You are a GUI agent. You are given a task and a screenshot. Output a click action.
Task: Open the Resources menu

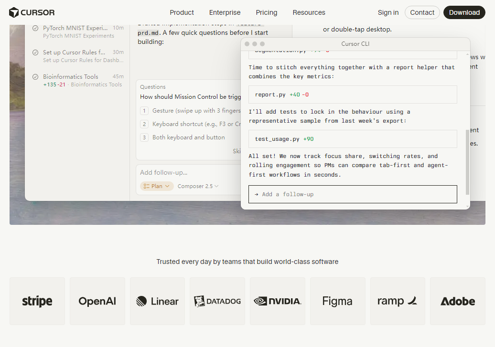pos(309,12)
